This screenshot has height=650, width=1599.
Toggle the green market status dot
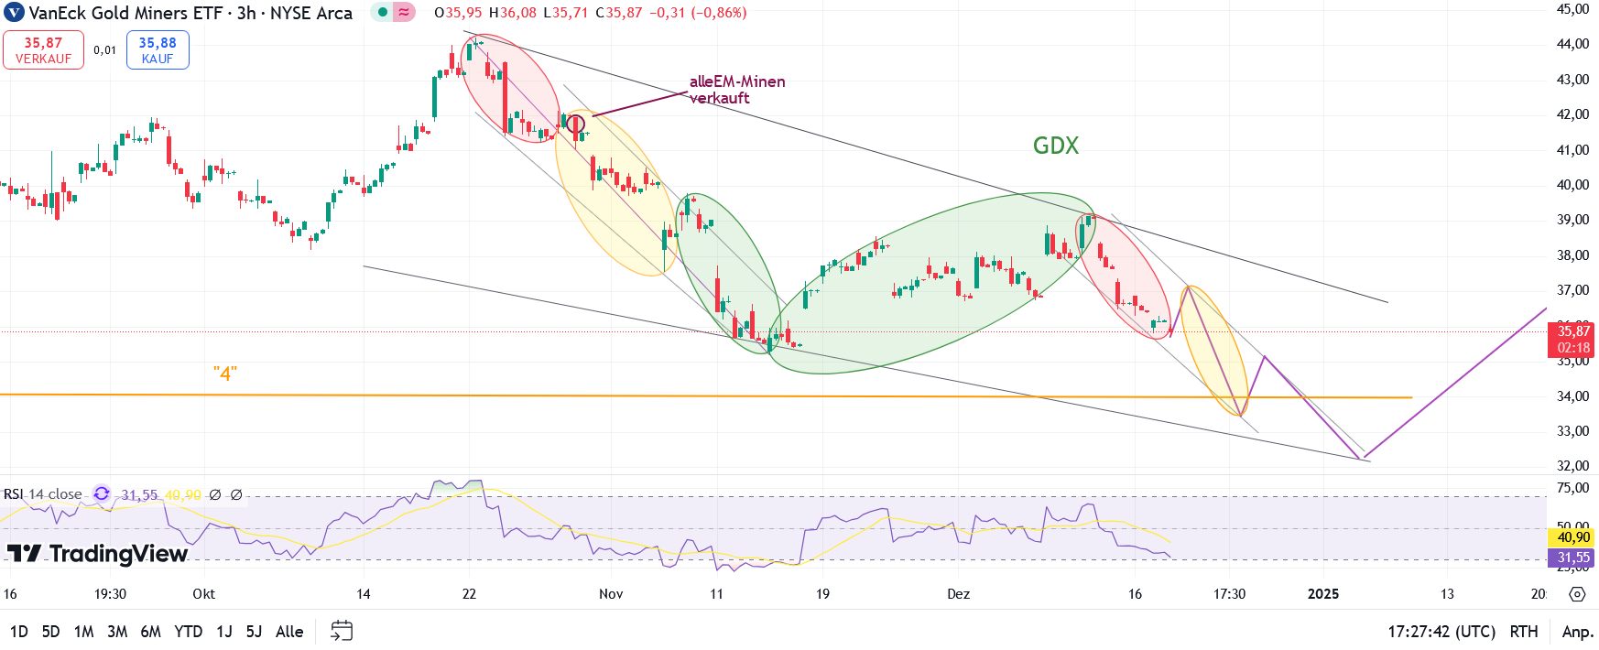(x=383, y=13)
